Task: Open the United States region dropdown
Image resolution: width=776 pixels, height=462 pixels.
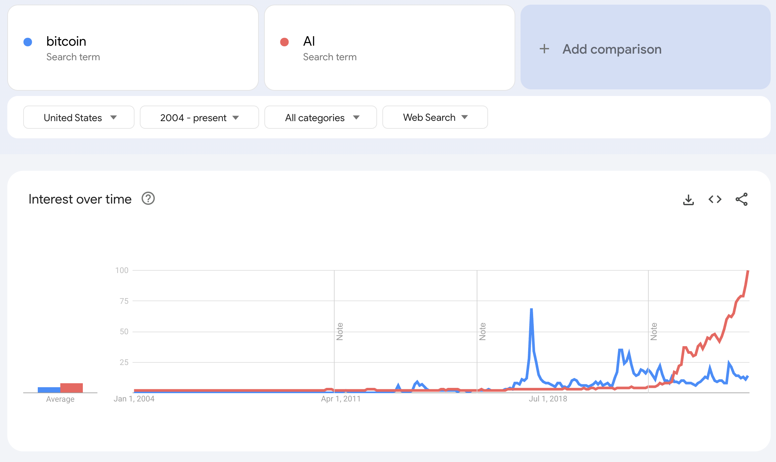Action: click(x=79, y=117)
